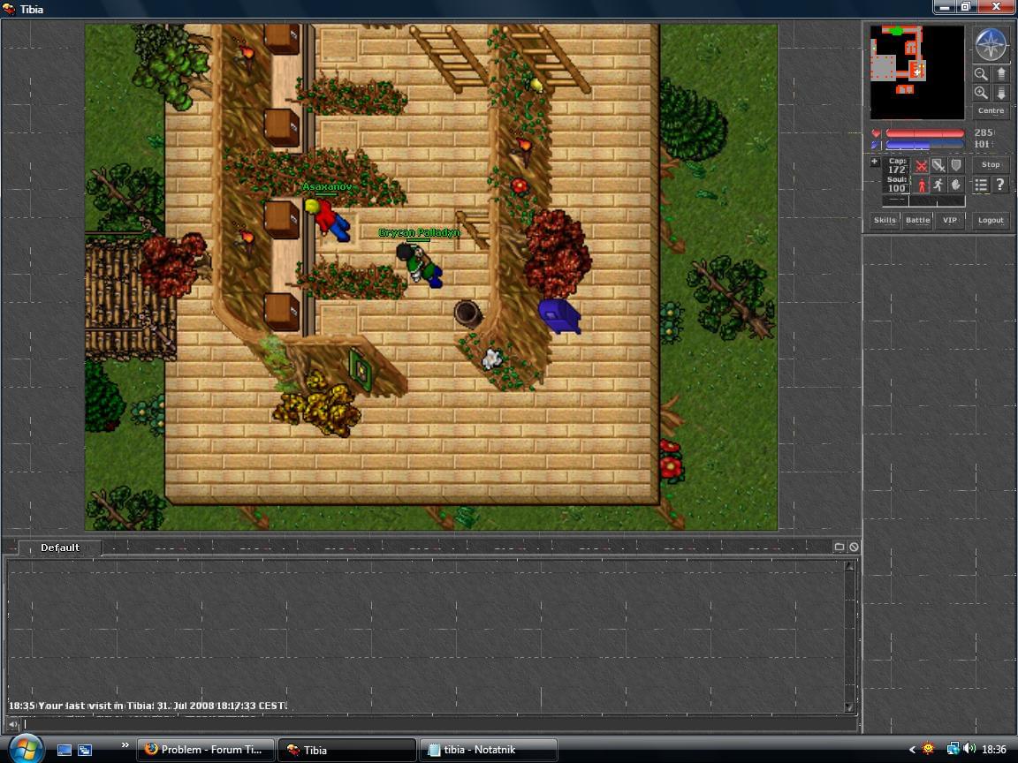
Task: Open tibia - Notatnik taskbar window
Action: [488, 750]
